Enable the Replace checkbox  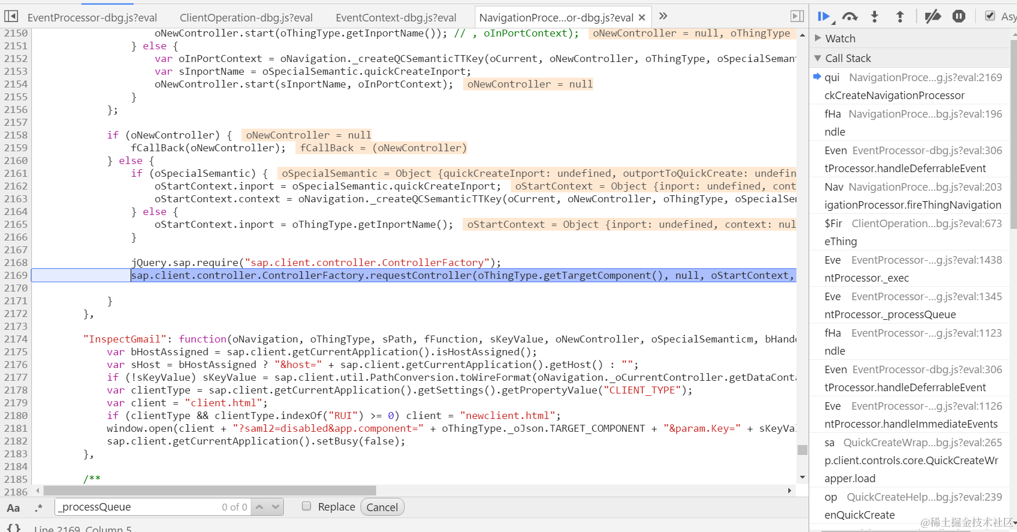306,506
